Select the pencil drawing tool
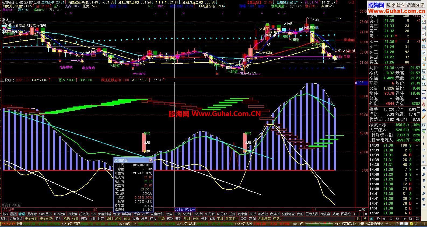Viewport: 427px width, 227px height. pyautogui.click(x=424, y=117)
